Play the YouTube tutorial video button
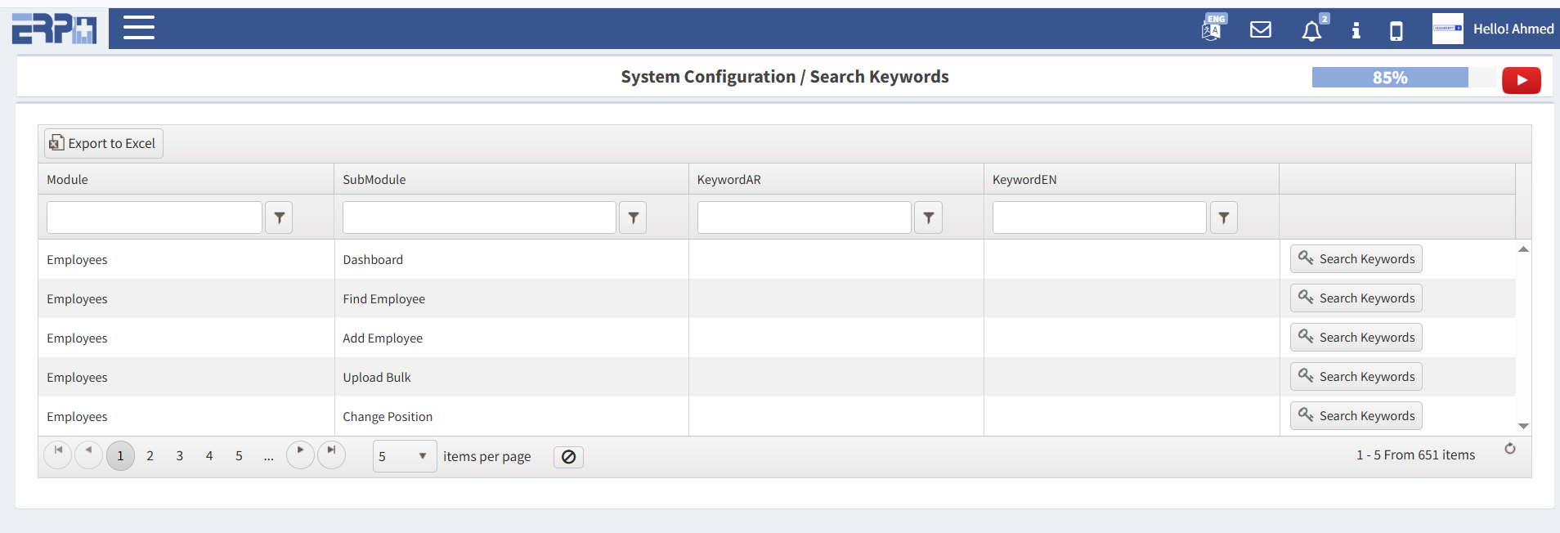This screenshot has width=1560, height=533. pos(1521,80)
